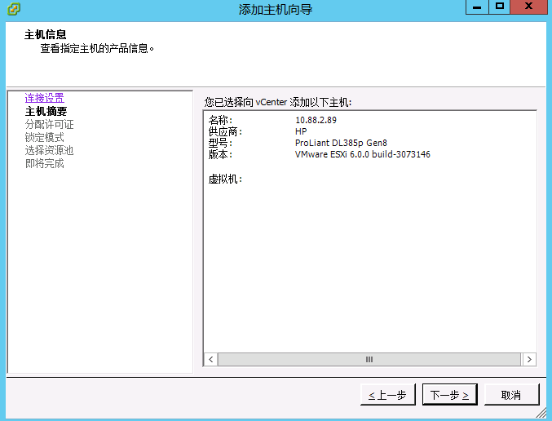Click the 添加主机向导 window title text
The height and width of the screenshot is (421, 552).
point(276,10)
